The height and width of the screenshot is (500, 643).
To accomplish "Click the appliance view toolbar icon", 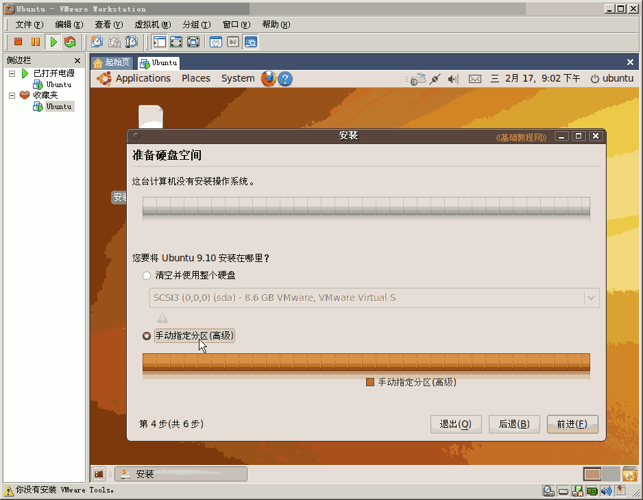I will (233, 42).
